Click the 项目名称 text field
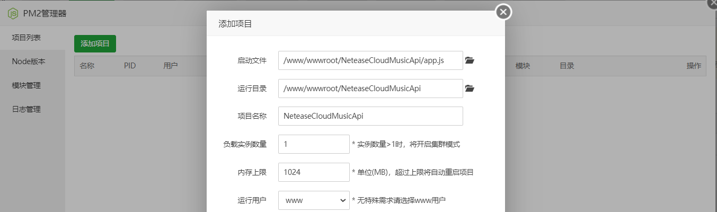Screen dimensions: 717x212 pyautogui.click(x=370, y=116)
